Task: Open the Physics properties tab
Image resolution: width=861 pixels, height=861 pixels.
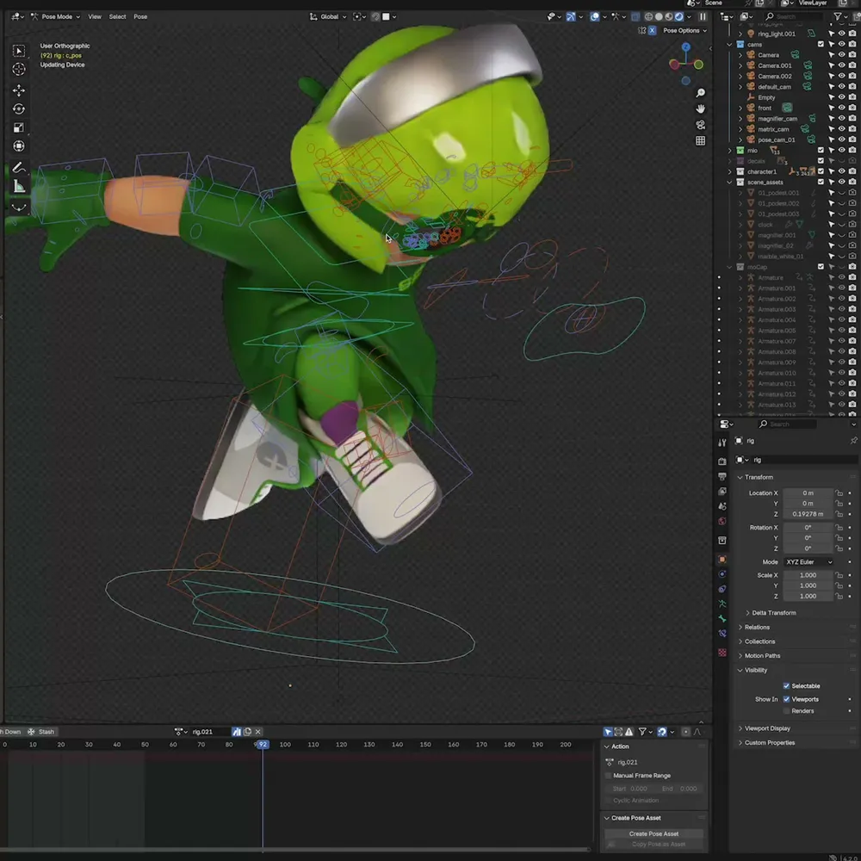Action: (x=722, y=573)
